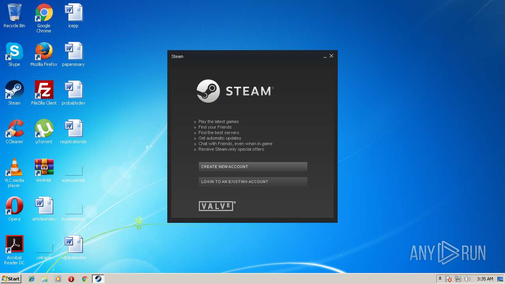Minimize the Steam window
The image size is (505, 284).
[x=325, y=56]
